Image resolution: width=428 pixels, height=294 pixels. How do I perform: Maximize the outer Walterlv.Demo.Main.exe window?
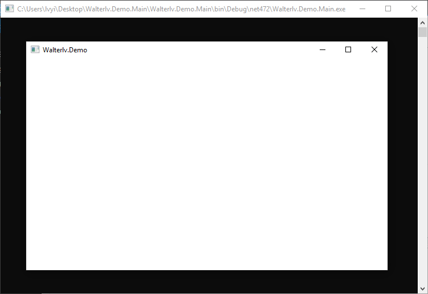click(x=388, y=9)
